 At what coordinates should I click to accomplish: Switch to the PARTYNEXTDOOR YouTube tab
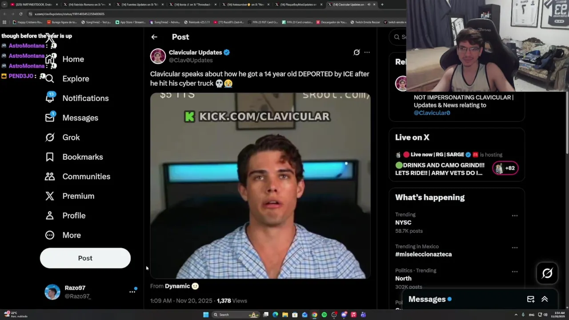coord(34,4)
